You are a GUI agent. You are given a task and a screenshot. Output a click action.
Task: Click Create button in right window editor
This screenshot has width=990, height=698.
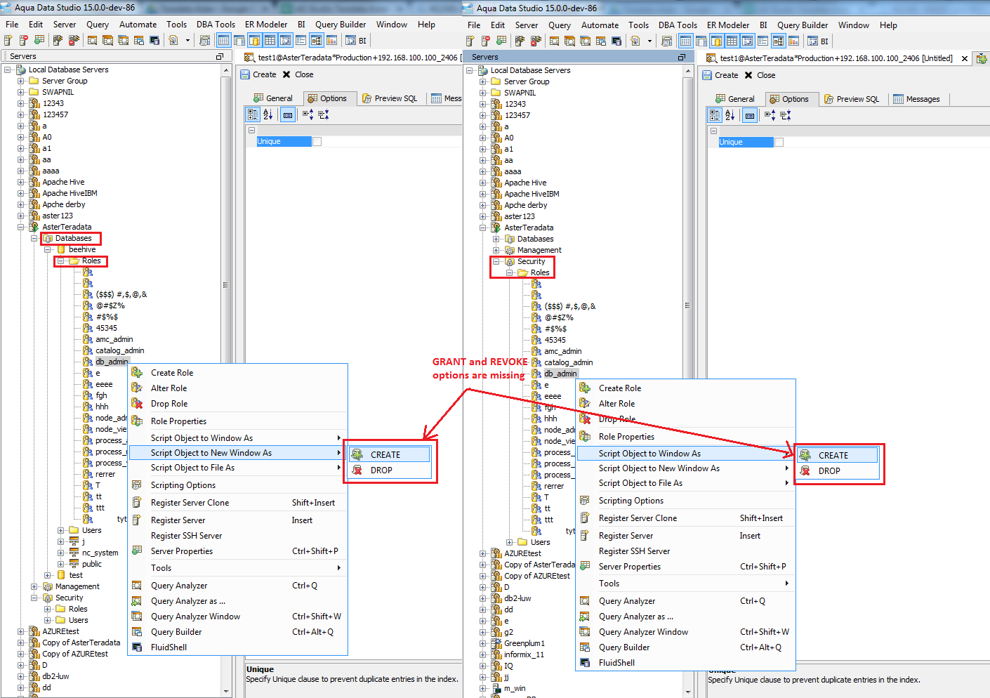[x=720, y=75]
